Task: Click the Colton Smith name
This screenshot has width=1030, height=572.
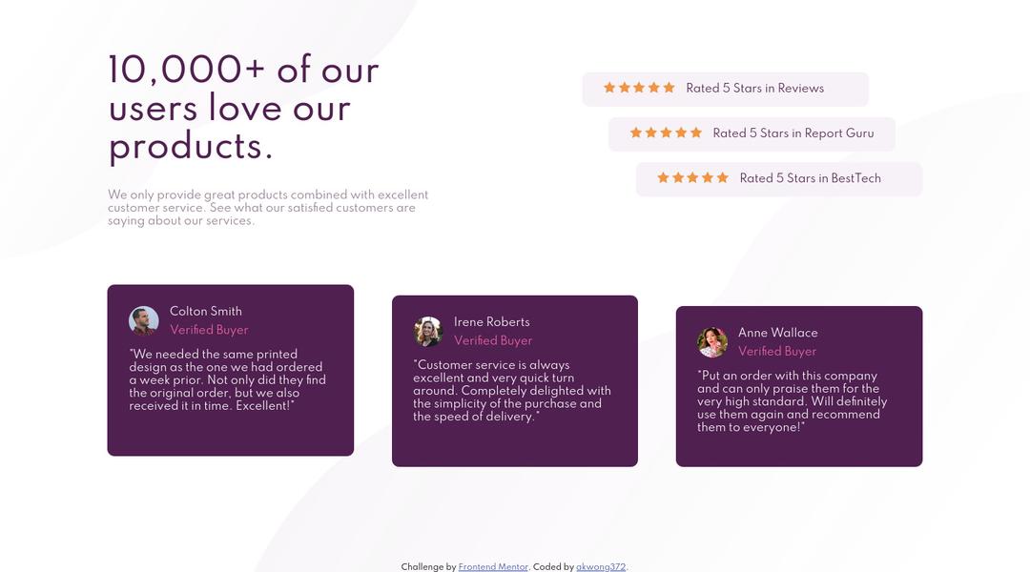Action: pyautogui.click(x=206, y=311)
